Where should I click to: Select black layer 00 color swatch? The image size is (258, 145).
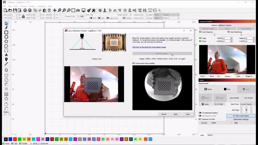tap(6, 139)
